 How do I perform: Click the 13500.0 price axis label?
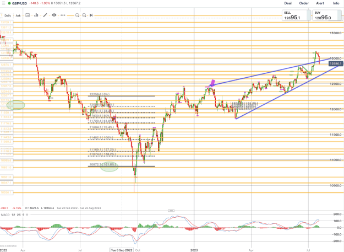point(336,33)
